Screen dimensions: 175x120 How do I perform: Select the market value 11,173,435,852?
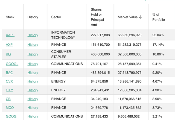(129, 108)
